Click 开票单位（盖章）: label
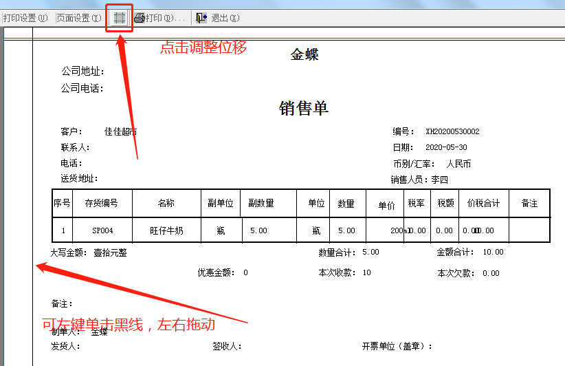Image resolution: width=565 pixels, height=366 pixels. click(x=397, y=347)
